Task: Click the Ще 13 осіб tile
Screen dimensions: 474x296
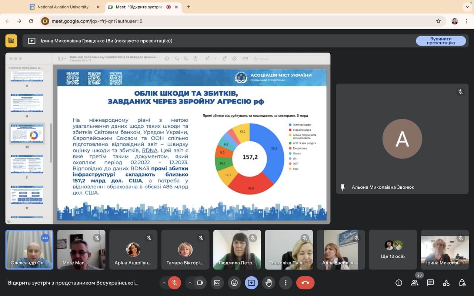Action: [x=393, y=249]
